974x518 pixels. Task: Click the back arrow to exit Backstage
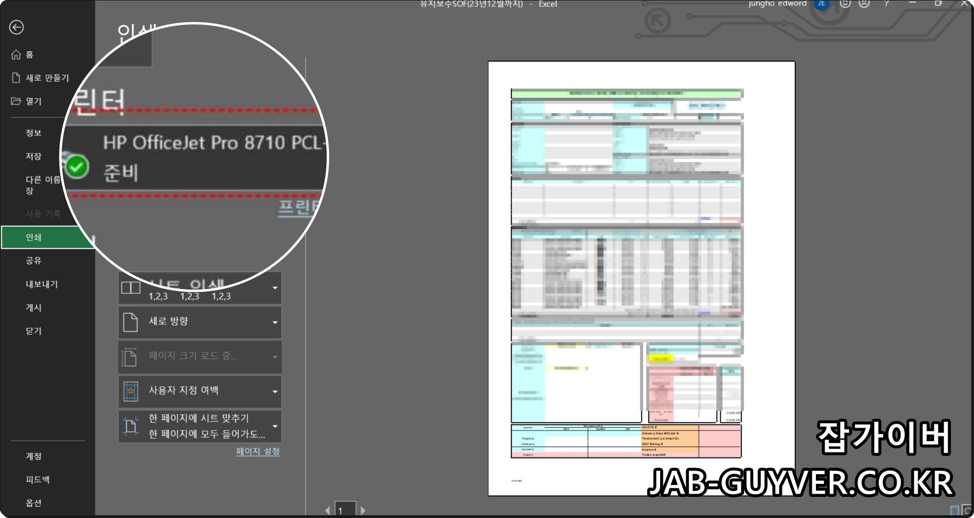click(17, 27)
